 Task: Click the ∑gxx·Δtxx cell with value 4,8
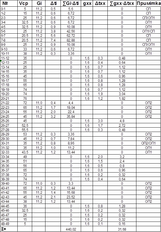tap(122, 121)
